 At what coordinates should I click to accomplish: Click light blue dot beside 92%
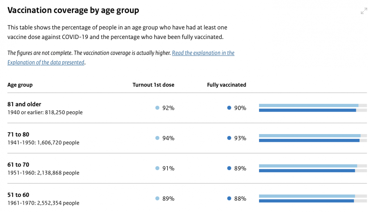[x=157, y=108]
